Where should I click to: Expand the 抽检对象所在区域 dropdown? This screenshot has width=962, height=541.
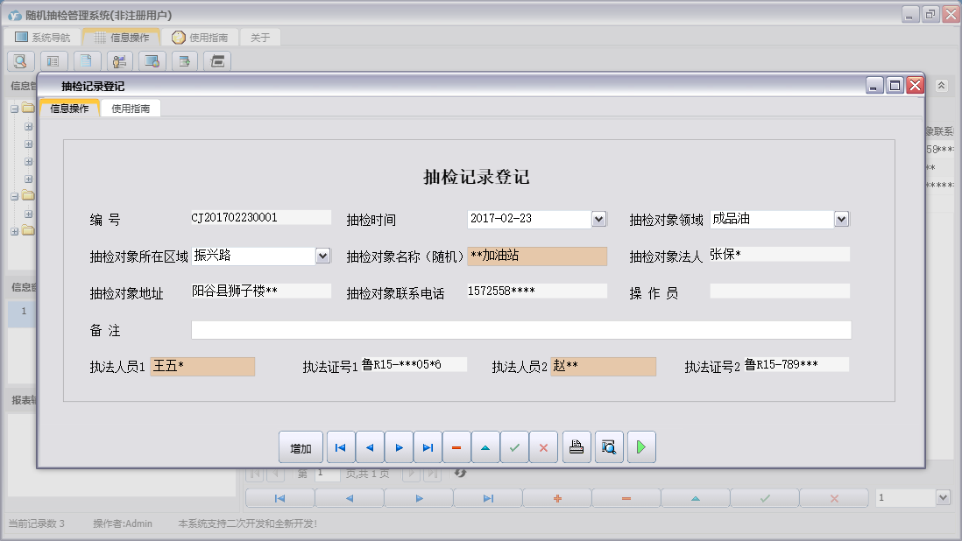tap(322, 256)
